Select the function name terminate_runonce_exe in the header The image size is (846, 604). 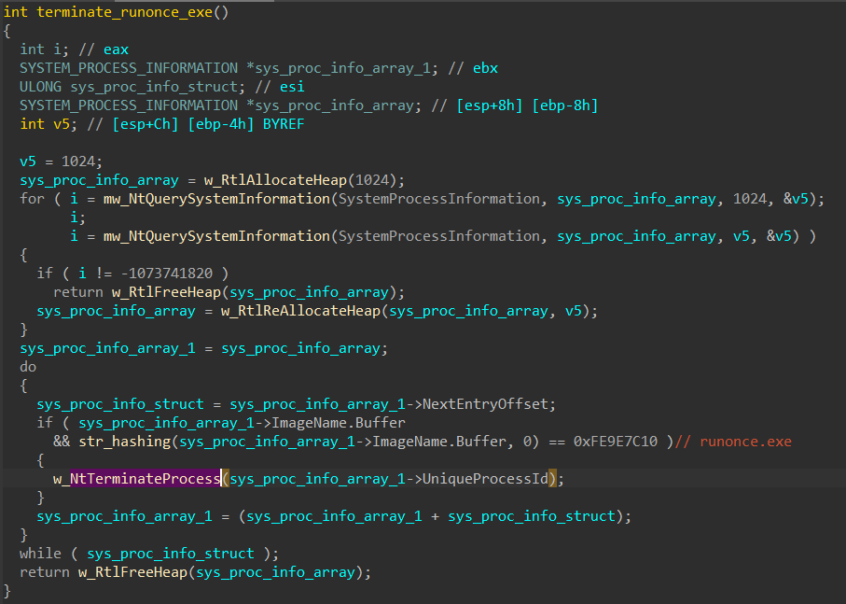tap(125, 12)
